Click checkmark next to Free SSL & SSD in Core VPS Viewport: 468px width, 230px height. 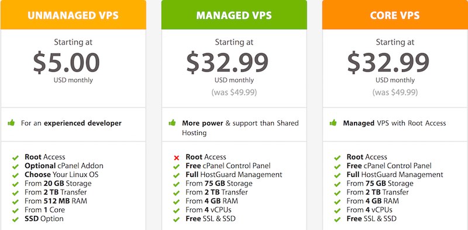click(338, 220)
